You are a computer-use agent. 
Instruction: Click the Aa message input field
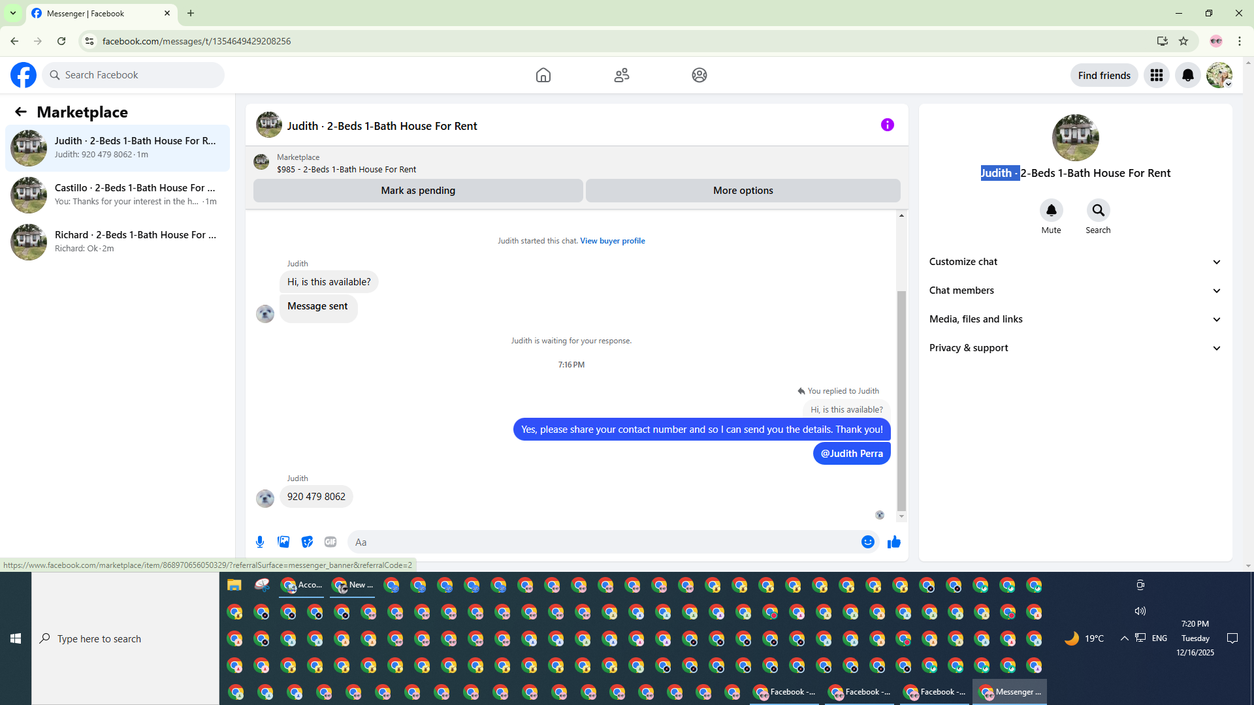[x=604, y=542]
